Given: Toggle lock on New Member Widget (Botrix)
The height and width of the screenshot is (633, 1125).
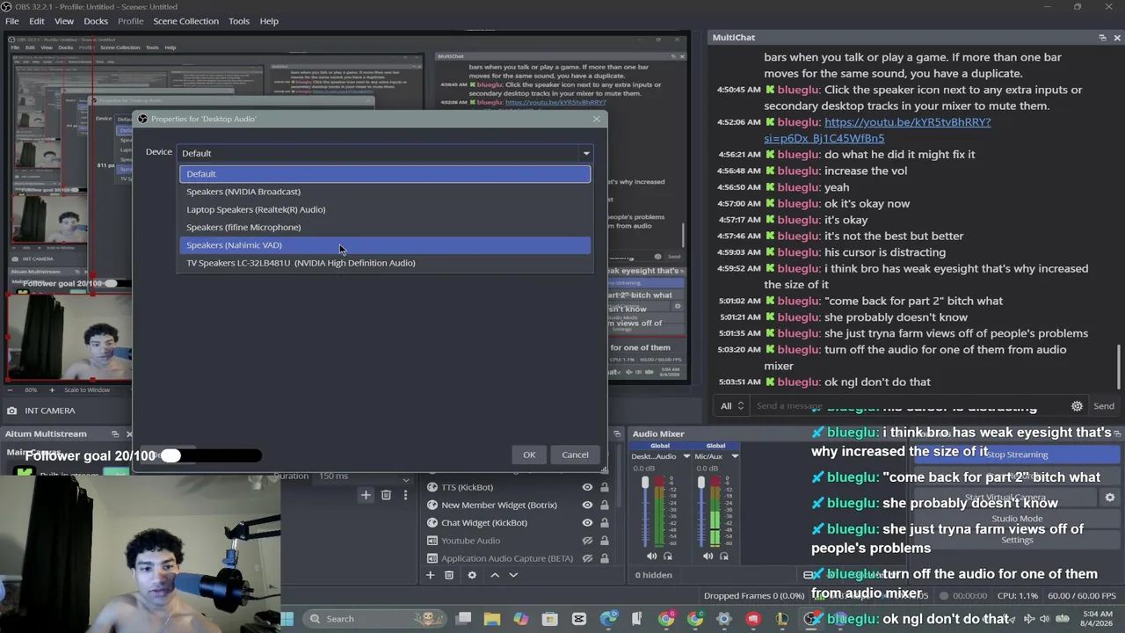Looking at the screenshot, I should click(x=605, y=506).
